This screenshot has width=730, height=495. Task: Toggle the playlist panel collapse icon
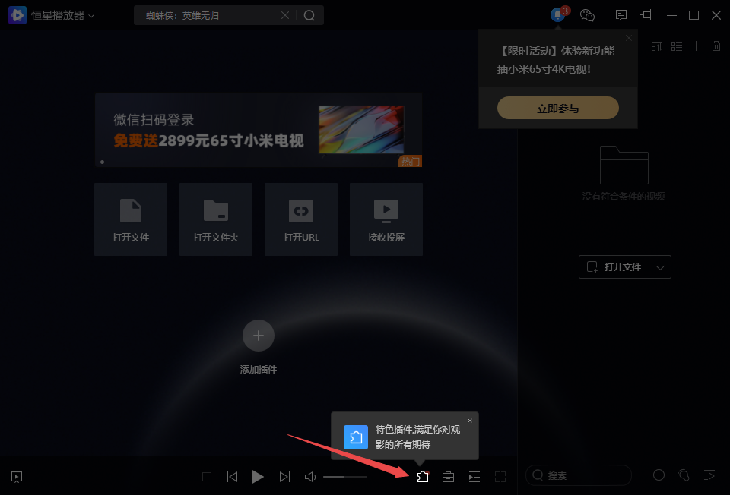474,477
